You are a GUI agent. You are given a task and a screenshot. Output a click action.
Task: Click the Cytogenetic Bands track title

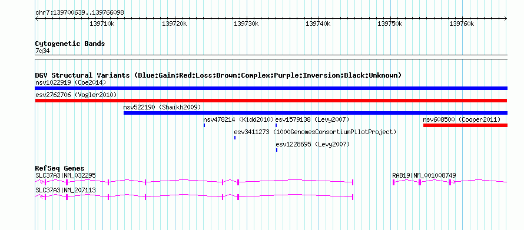tap(70, 44)
